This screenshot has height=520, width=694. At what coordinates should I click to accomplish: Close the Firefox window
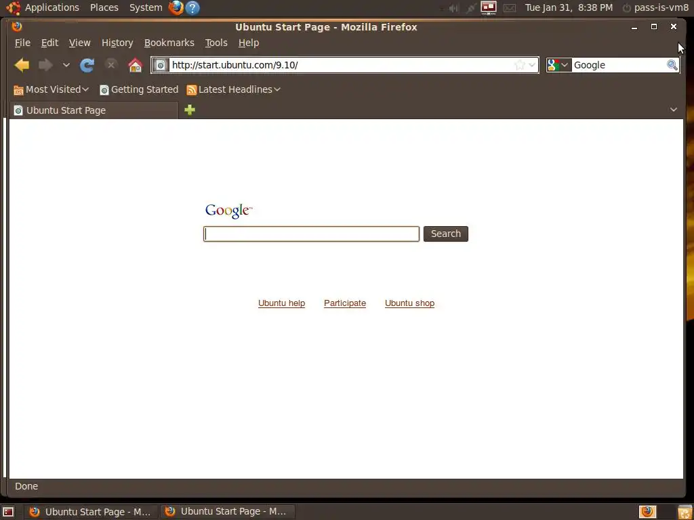673,27
